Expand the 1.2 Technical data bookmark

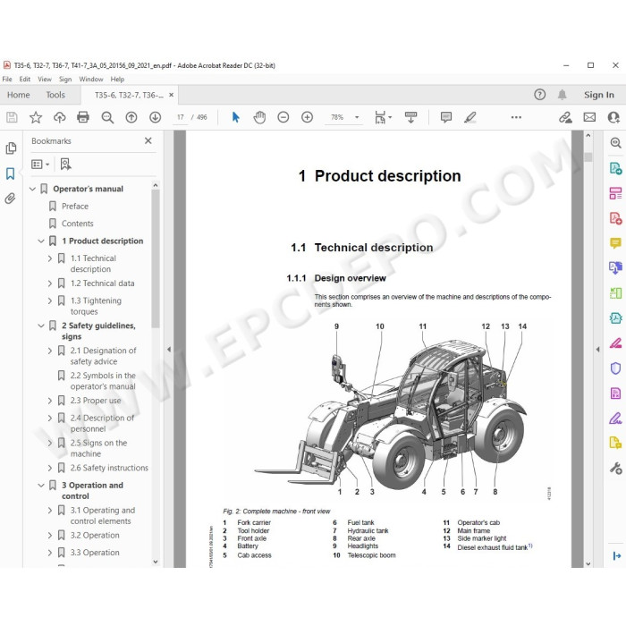(50, 283)
